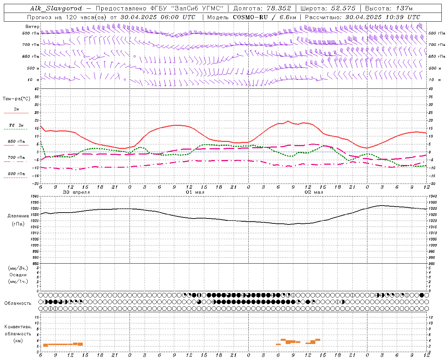447x358 pixels.
Task: Click the Td 2м legend label
Action: coord(16,125)
